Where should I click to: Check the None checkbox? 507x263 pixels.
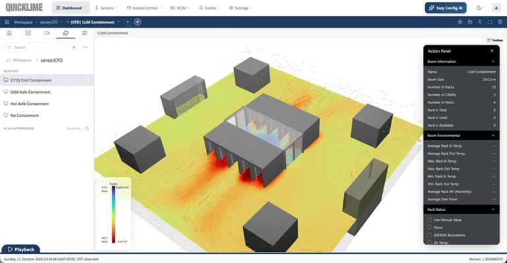(x=429, y=227)
